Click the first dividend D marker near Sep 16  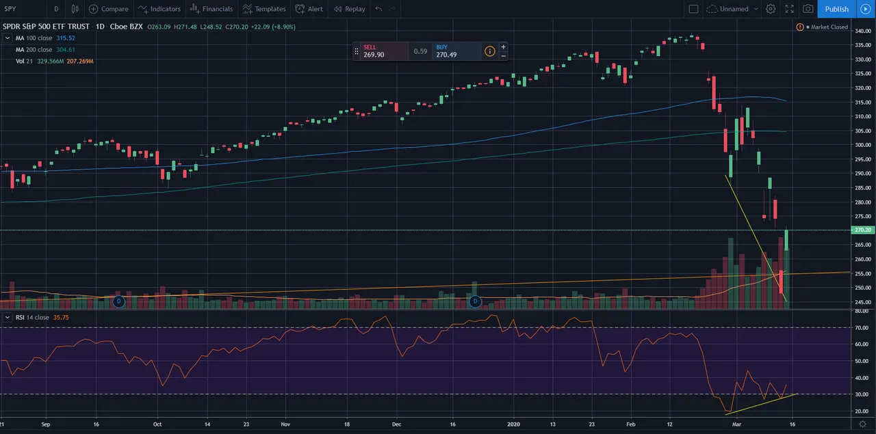pyautogui.click(x=118, y=301)
